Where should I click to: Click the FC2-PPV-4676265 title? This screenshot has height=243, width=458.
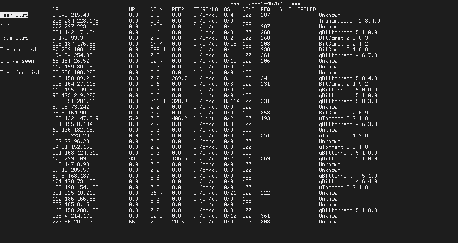[265, 4]
